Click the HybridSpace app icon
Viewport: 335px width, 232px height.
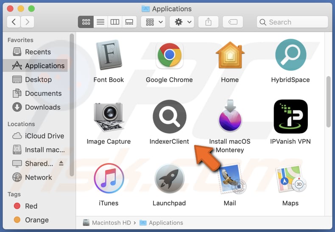click(x=290, y=55)
